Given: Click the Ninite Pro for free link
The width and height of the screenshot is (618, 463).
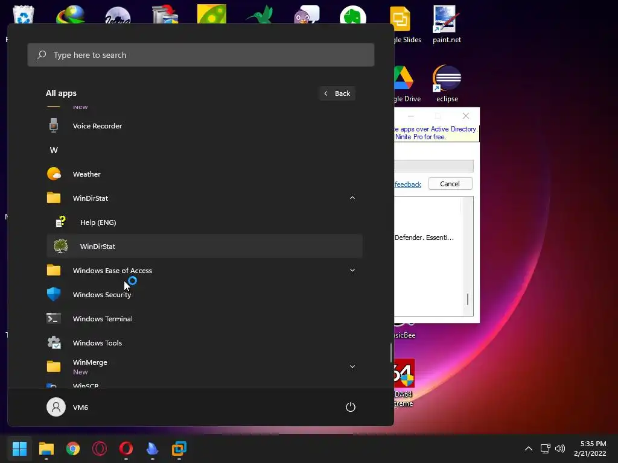Looking at the screenshot, I should (420, 137).
